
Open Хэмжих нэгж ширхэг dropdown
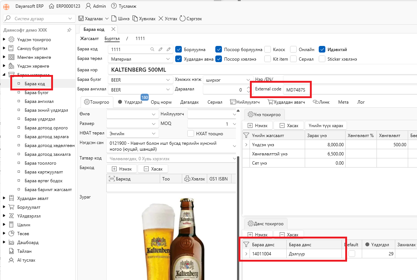(248, 80)
